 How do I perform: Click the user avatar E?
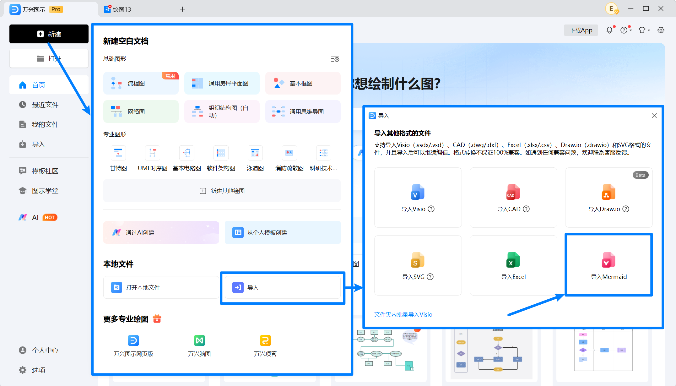[x=611, y=9]
